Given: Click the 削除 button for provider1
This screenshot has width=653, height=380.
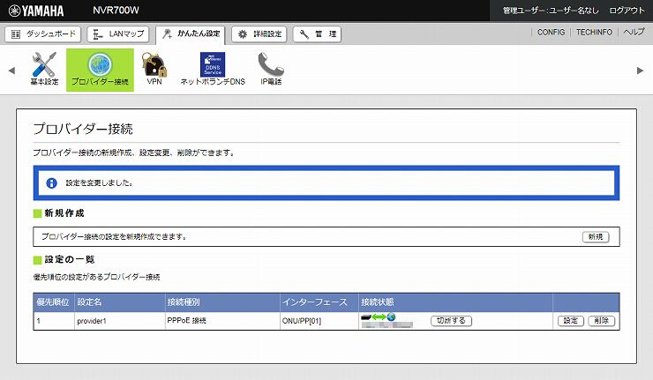Looking at the screenshot, I should 601,321.
